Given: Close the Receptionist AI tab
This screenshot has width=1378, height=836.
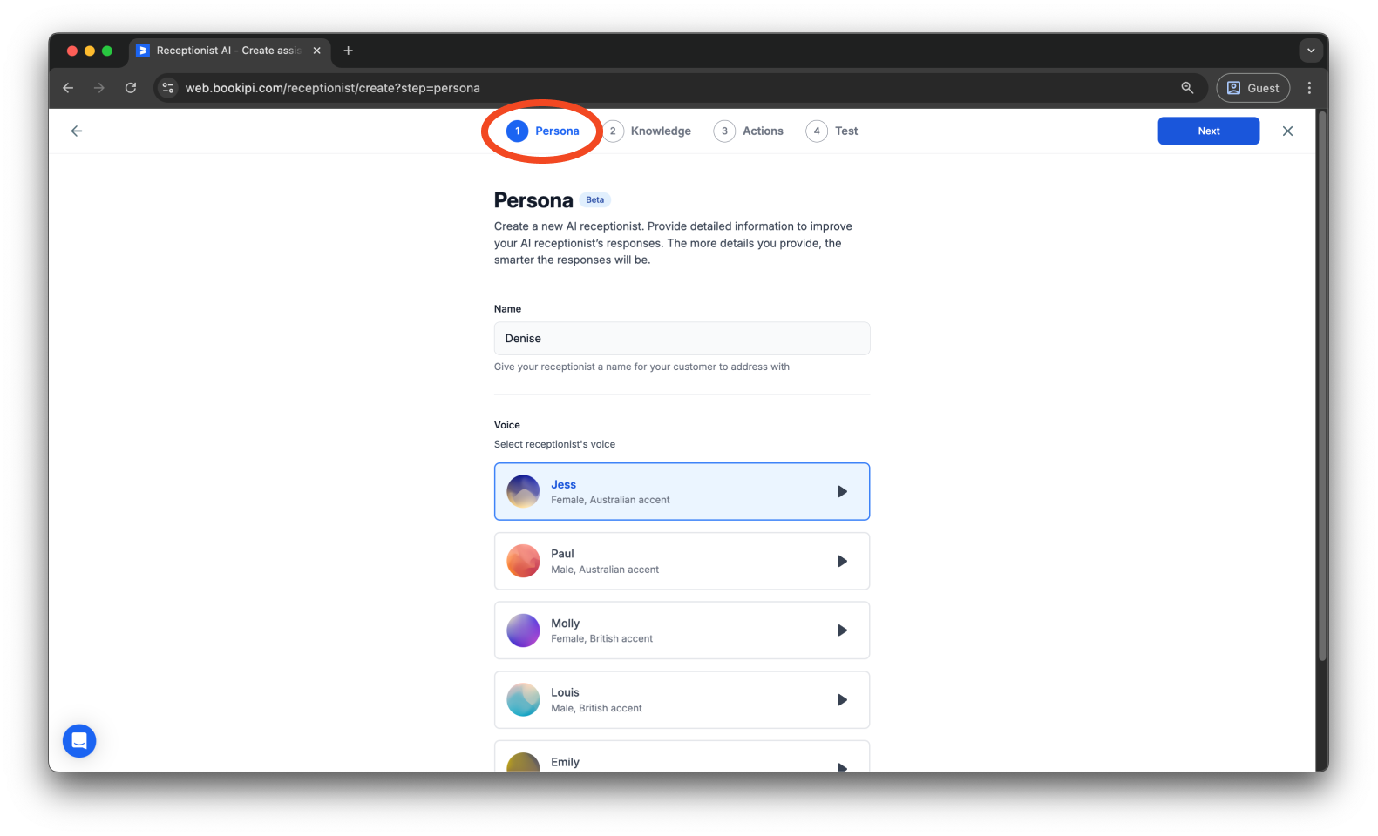Looking at the screenshot, I should point(317,51).
